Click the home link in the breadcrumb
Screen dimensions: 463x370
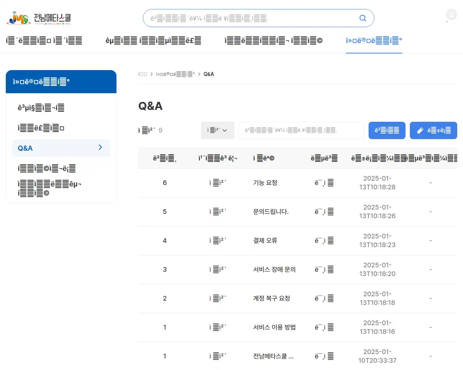pos(143,74)
